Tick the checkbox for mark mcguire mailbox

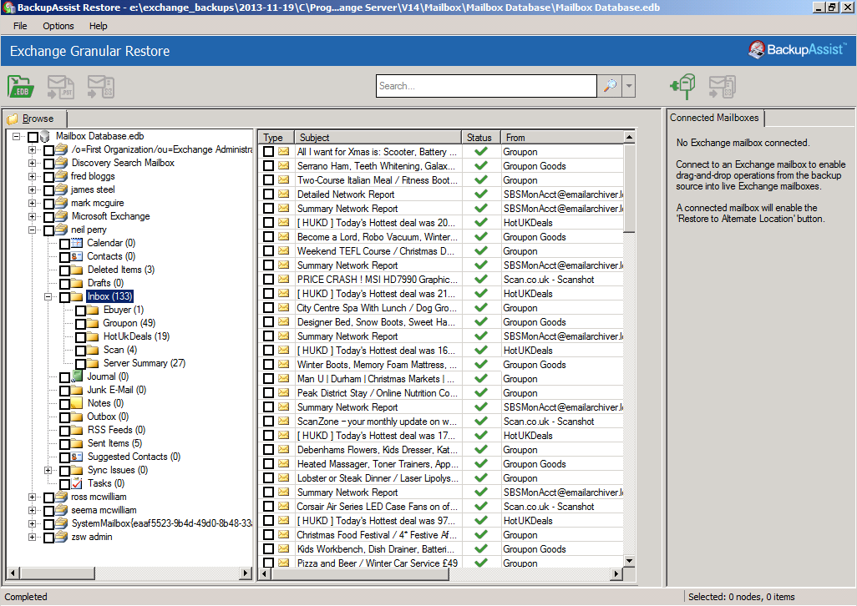coord(48,204)
